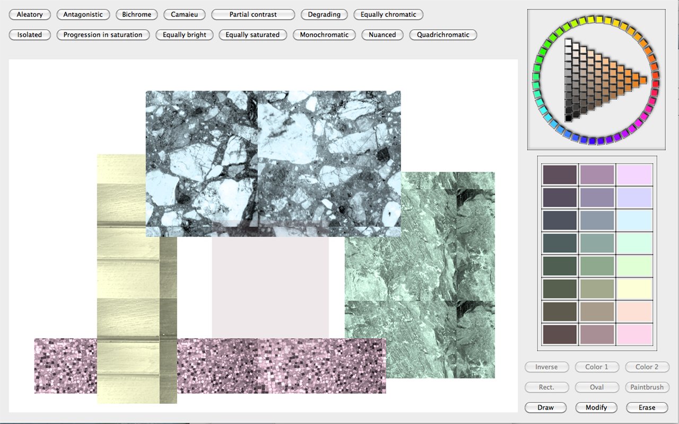Select the Antagonistic color scheme
This screenshot has height=424, width=679.
tap(83, 15)
